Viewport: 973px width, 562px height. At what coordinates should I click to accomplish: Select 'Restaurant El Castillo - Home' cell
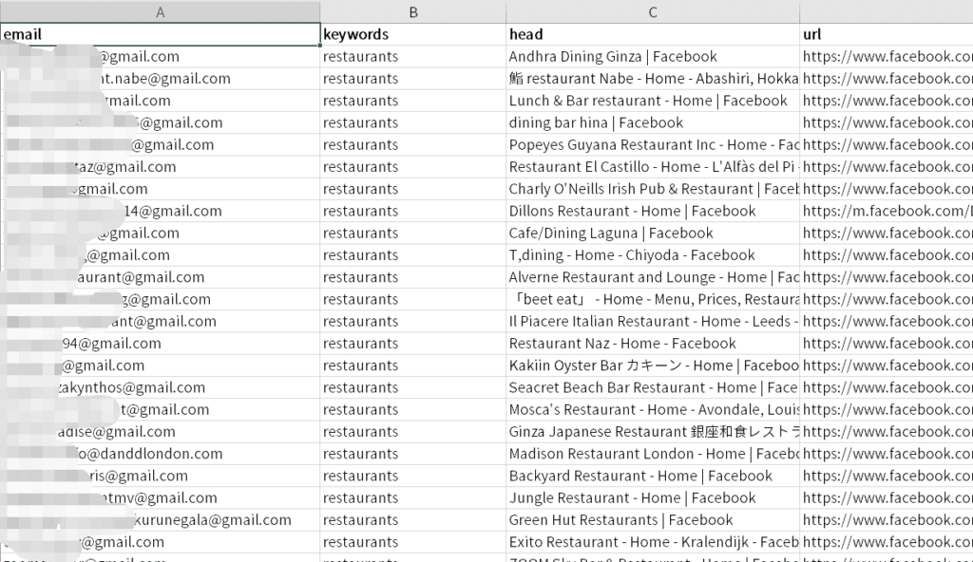click(653, 167)
